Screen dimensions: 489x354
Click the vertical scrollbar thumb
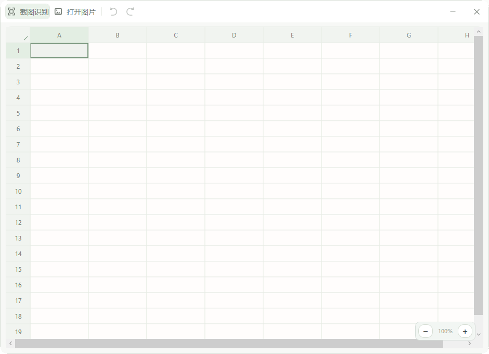(x=479, y=175)
